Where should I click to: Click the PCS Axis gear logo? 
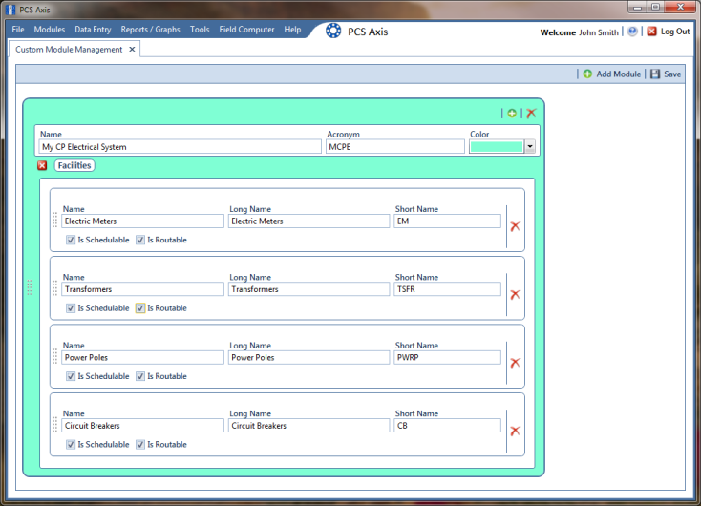(x=333, y=31)
